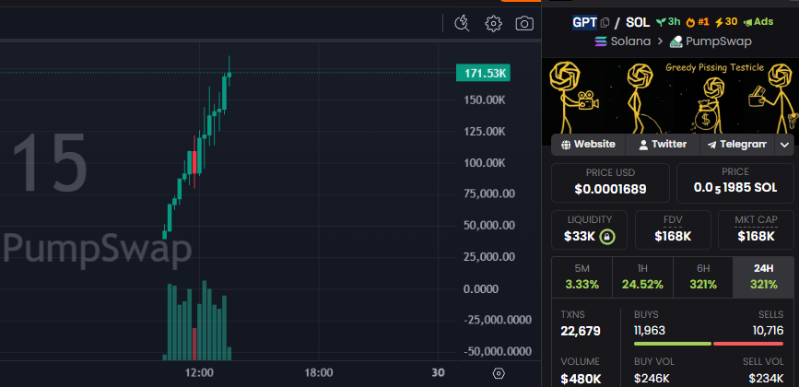The height and width of the screenshot is (387, 799).
Task: Click the BUYS count 11,963
Action: coord(650,331)
